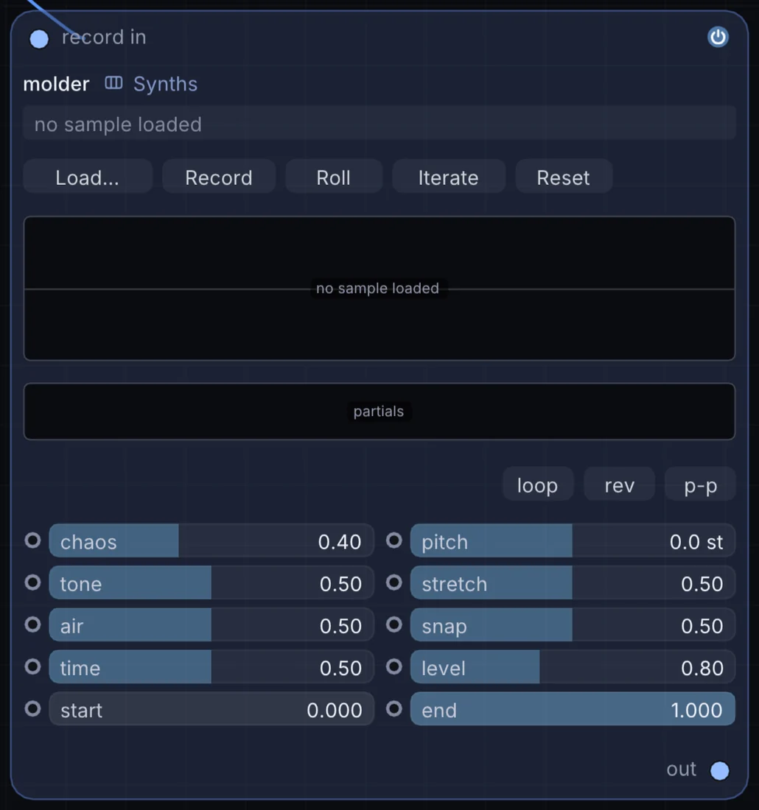Click the air slider
Screen dimensions: 759x810
click(x=211, y=625)
